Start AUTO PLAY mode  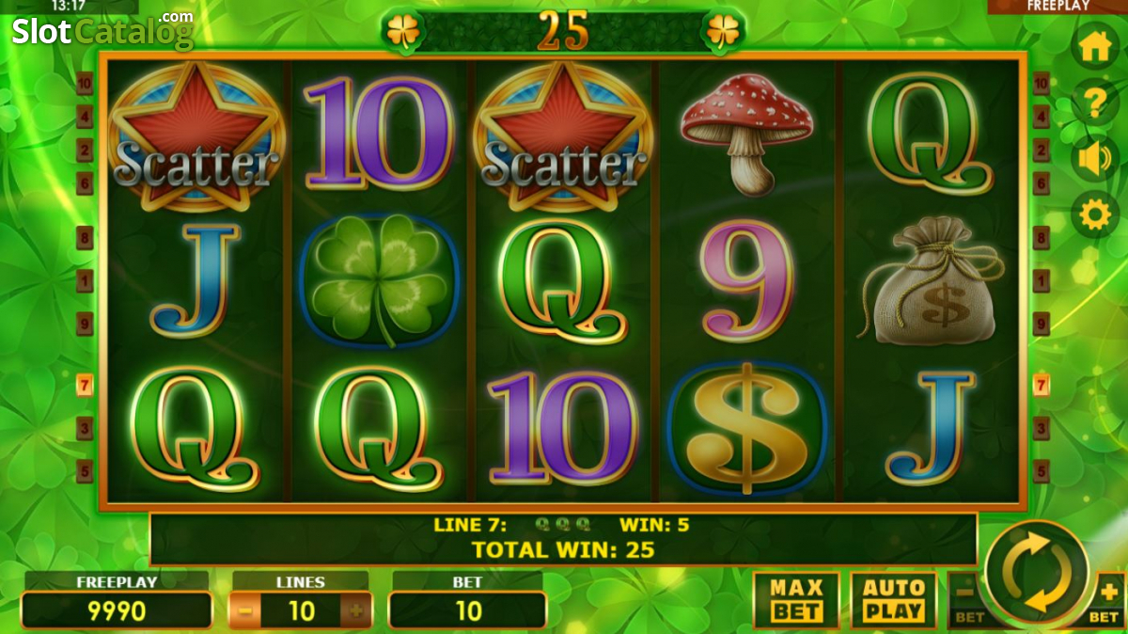[x=894, y=600]
